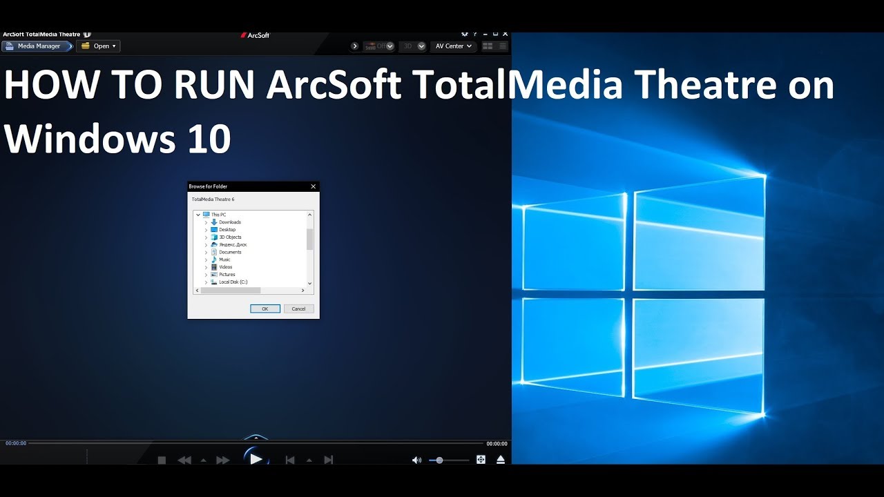Expand the Яндекс.Диск node
Screen dimensions: 884x497
tap(206, 245)
